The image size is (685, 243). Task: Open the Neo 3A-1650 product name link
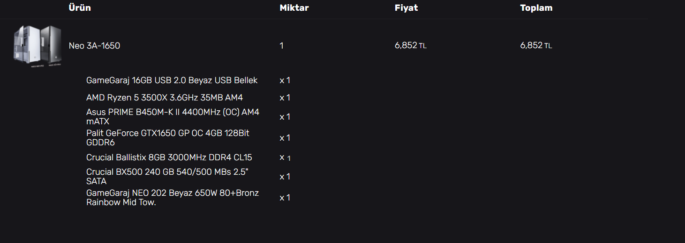click(94, 46)
